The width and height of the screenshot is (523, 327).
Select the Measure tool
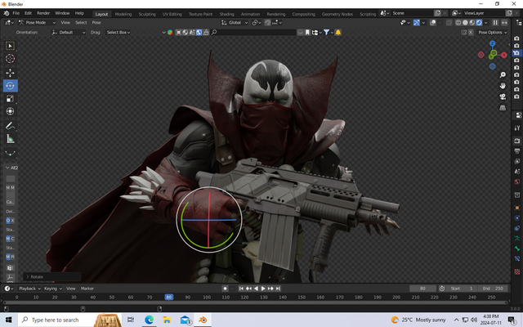coord(11,139)
